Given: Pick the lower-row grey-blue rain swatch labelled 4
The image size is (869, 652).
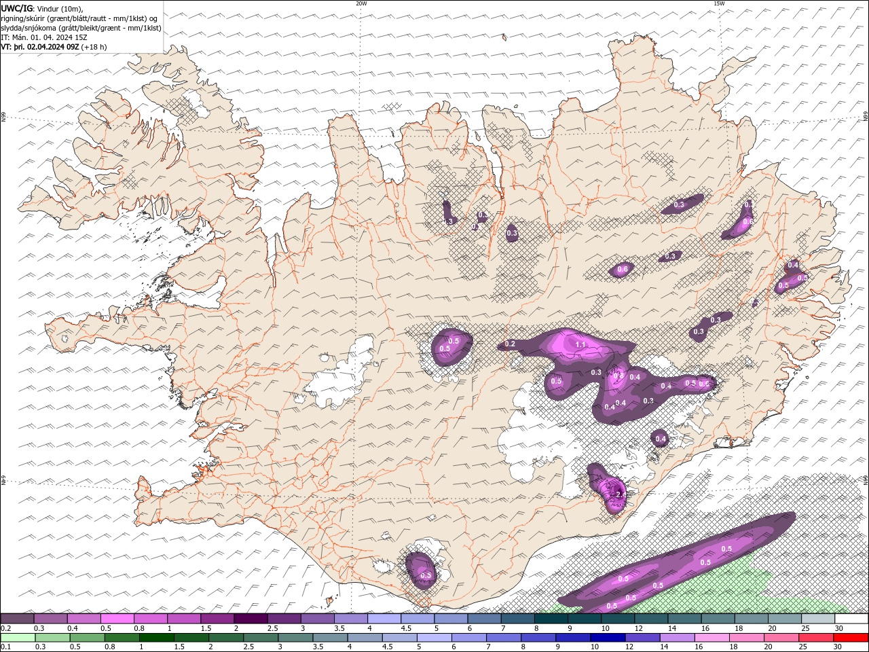Looking at the screenshot, I should 365,638.
